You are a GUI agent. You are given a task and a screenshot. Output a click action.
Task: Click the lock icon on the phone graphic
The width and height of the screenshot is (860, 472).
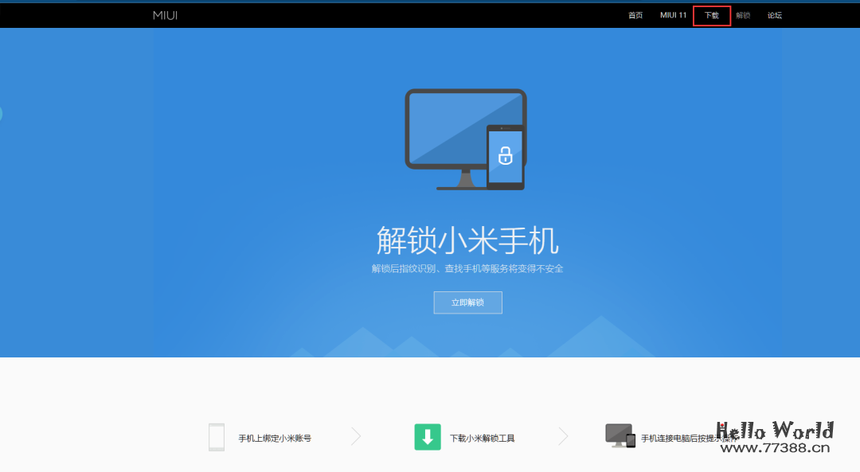coord(507,155)
